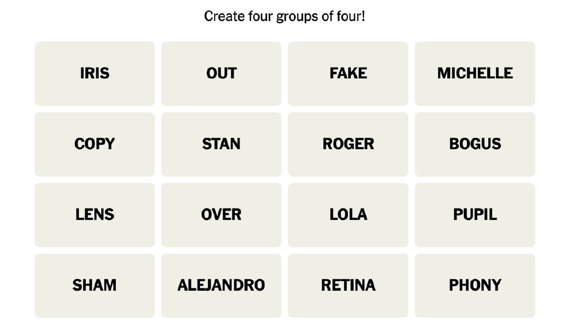
Task: Click the RETINA word card
Action: (348, 285)
